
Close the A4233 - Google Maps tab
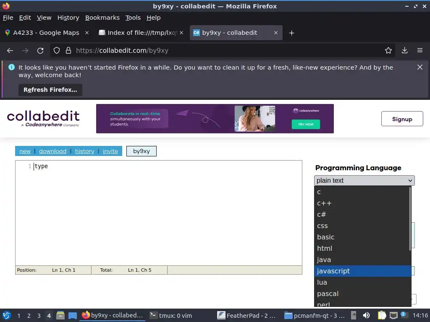click(87, 33)
